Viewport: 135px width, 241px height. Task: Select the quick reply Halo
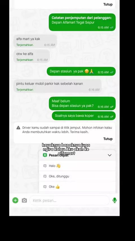click(77, 166)
